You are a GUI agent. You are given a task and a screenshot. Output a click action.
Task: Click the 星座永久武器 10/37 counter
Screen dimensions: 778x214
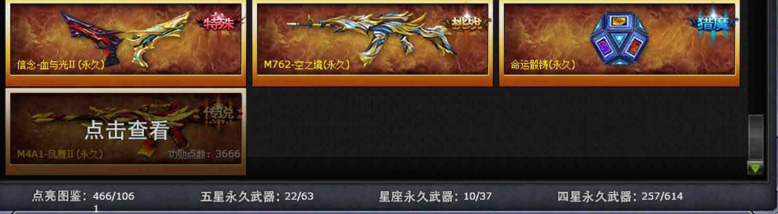[435, 197]
